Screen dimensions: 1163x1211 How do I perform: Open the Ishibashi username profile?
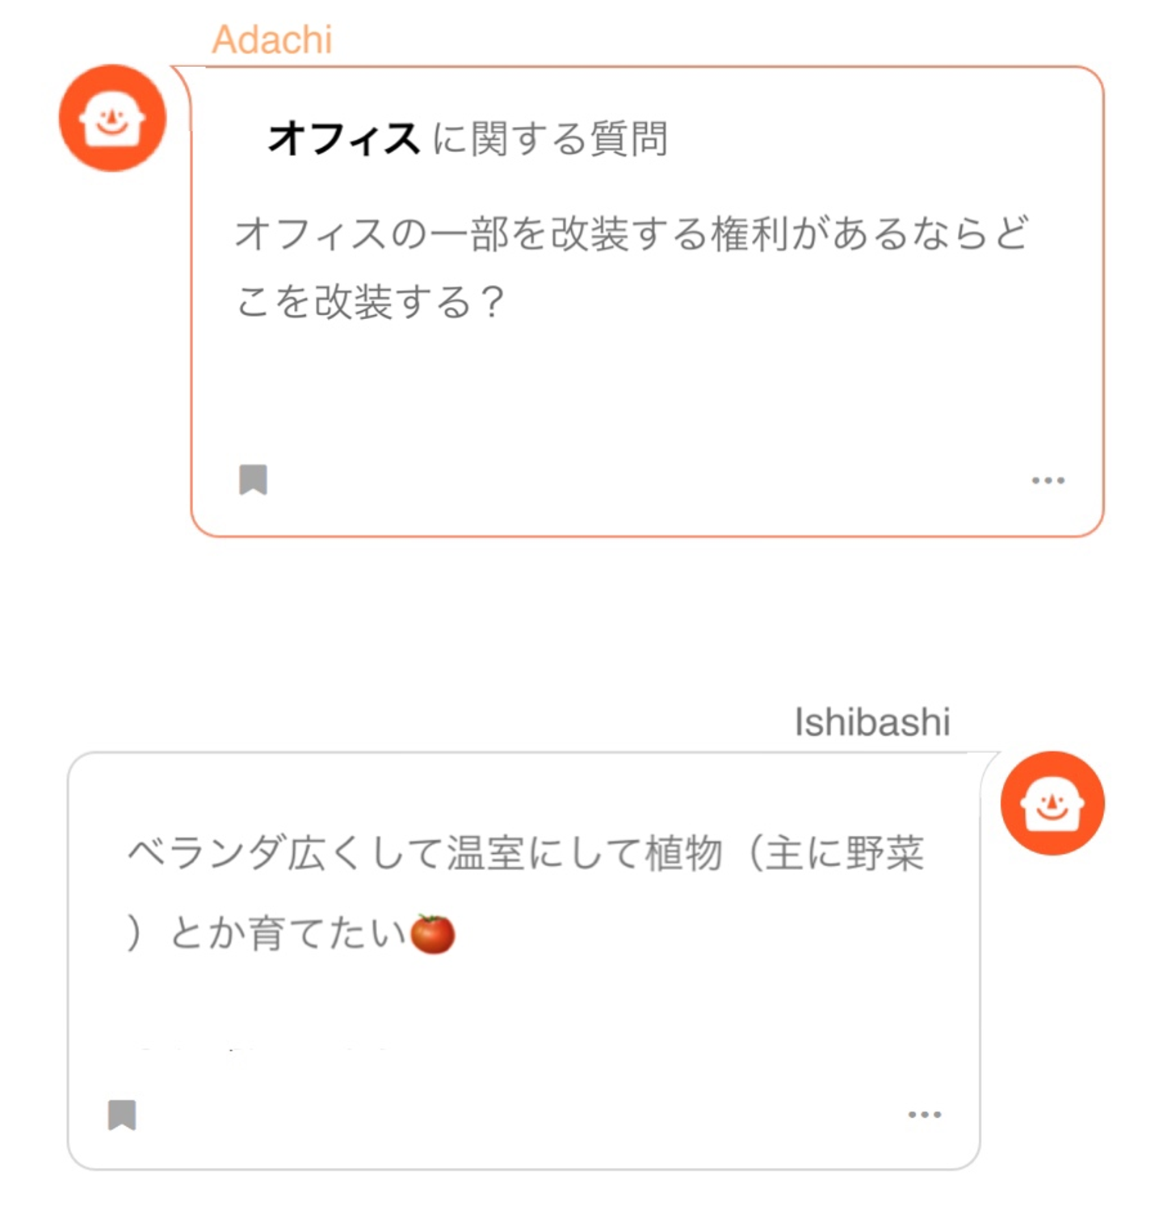click(872, 721)
